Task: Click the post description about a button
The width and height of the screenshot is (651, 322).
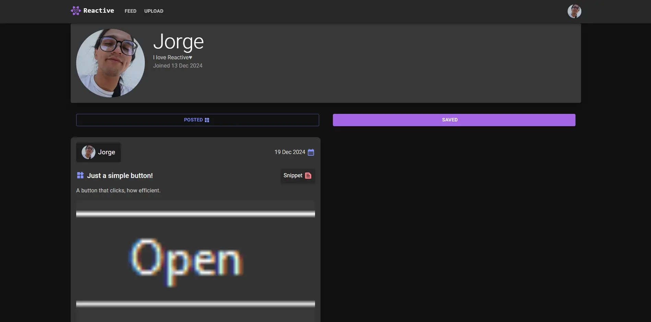Action: pos(118,190)
